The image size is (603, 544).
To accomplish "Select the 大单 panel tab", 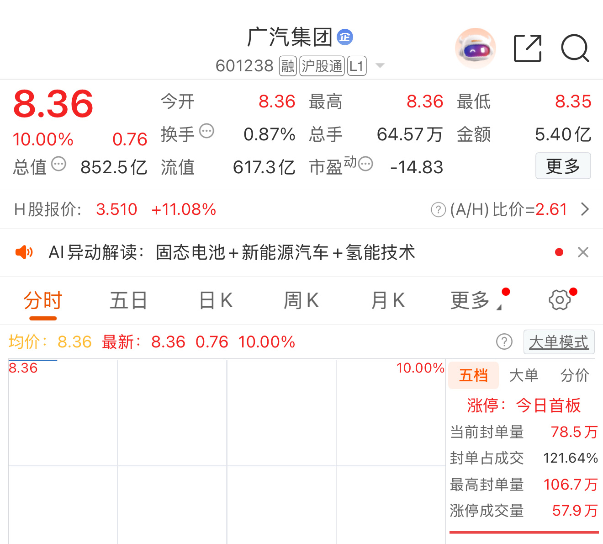I will [524, 375].
